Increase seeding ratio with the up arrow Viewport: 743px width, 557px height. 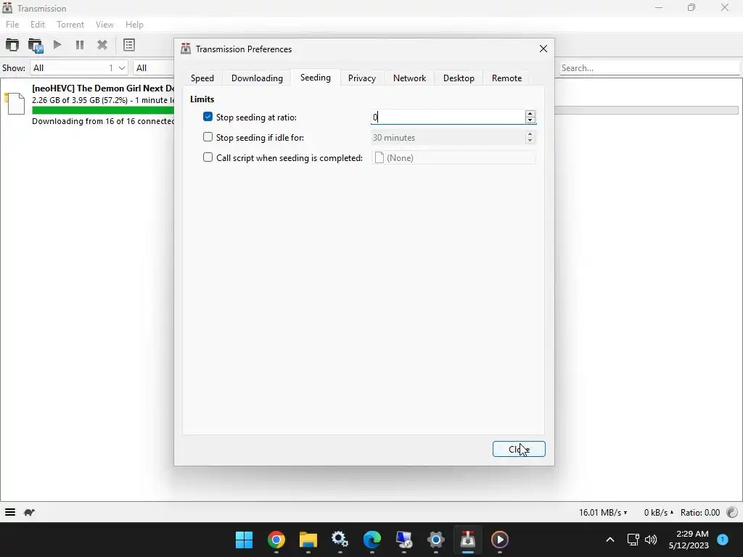click(x=530, y=114)
